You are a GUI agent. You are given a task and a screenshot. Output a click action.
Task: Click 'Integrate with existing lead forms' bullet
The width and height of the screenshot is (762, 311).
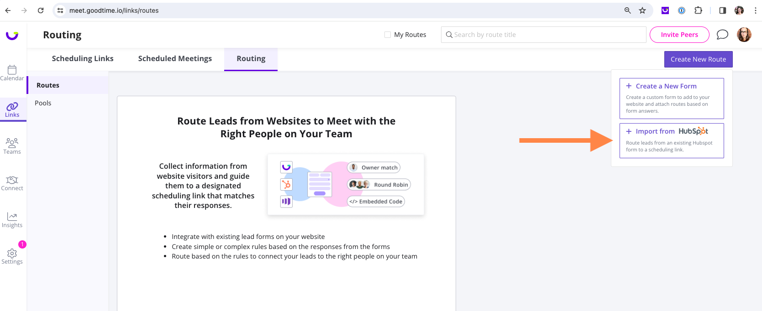248,237
